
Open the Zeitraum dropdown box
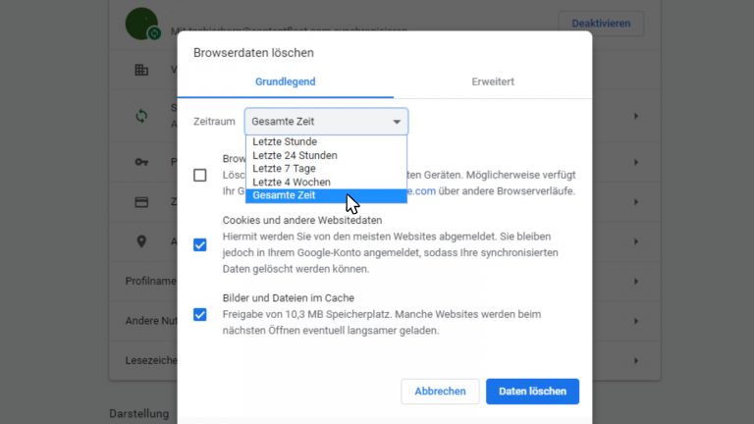pos(326,122)
